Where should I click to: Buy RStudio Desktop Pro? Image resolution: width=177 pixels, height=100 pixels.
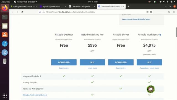pyautogui.click(x=92, y=62)
